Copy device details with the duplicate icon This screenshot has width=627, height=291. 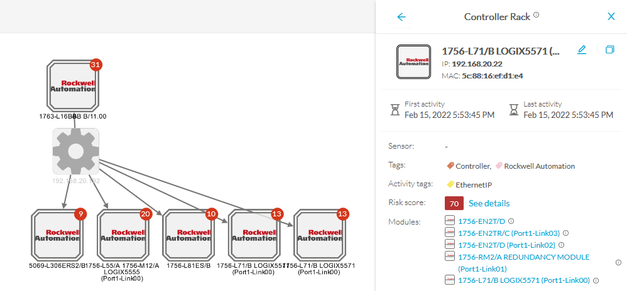[x=609, y=50]
